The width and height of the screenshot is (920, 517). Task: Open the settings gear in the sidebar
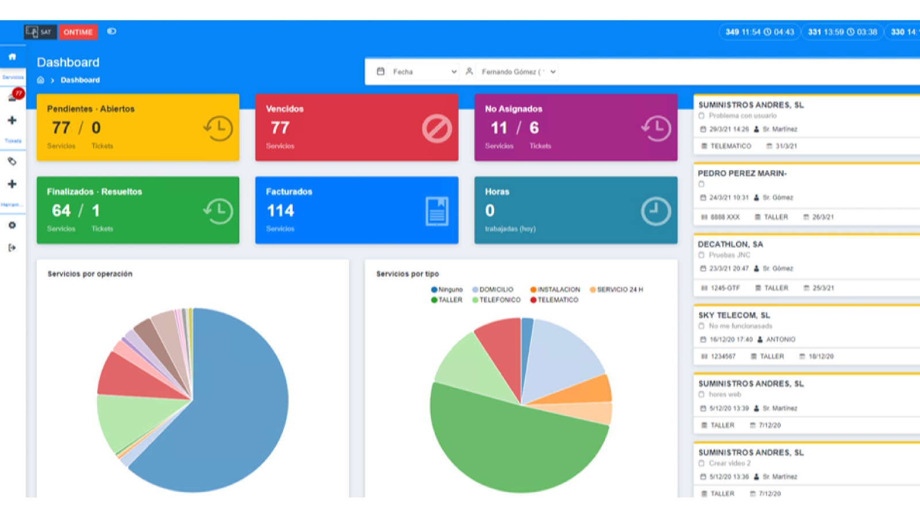(x=12, y=225)
